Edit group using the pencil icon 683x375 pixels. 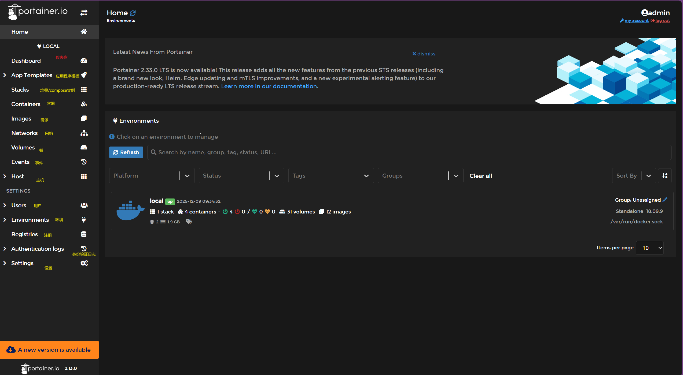click(x=665, y=200)
